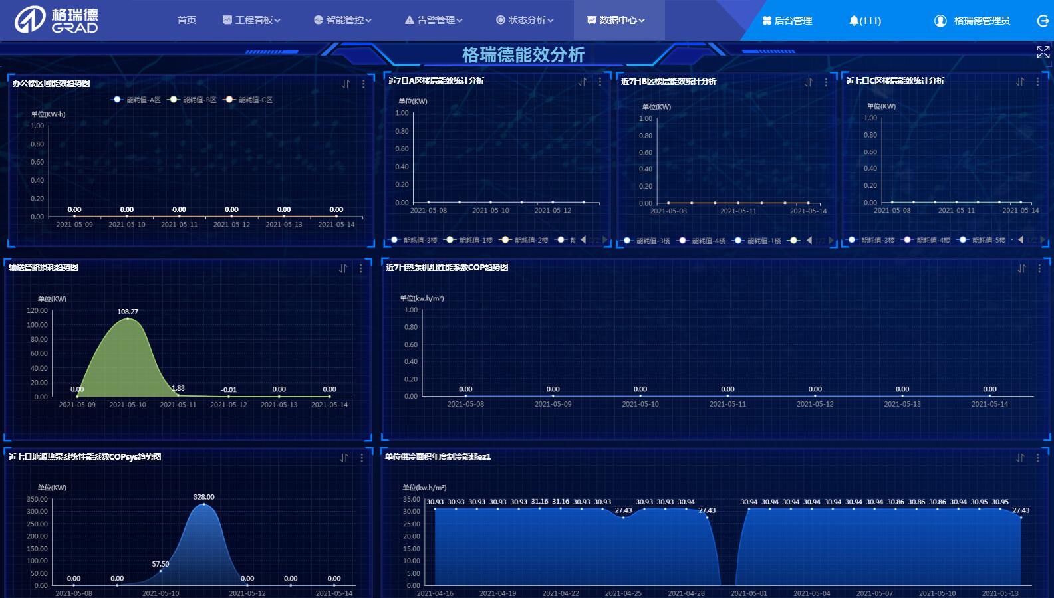Open the 状态分析 menu
1054x598 pixels.
(x=525, y=20)
